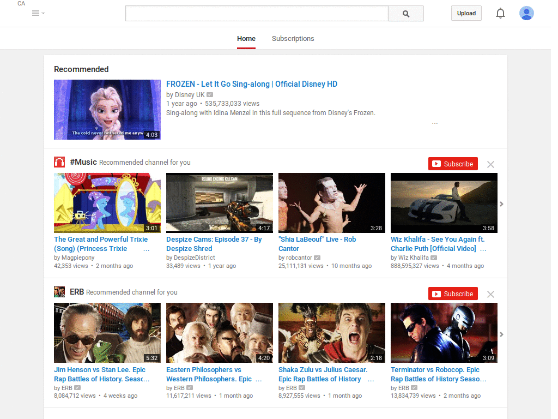
Task: Open the account avatar menu
Action: [526, 13]
